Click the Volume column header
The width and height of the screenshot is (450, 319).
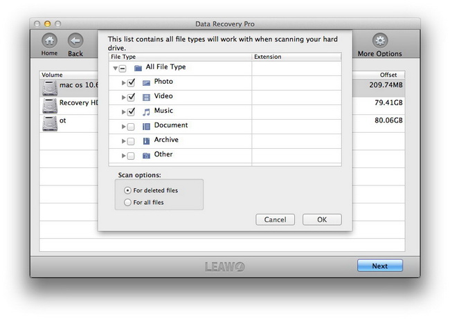click(x=69, y=75)
